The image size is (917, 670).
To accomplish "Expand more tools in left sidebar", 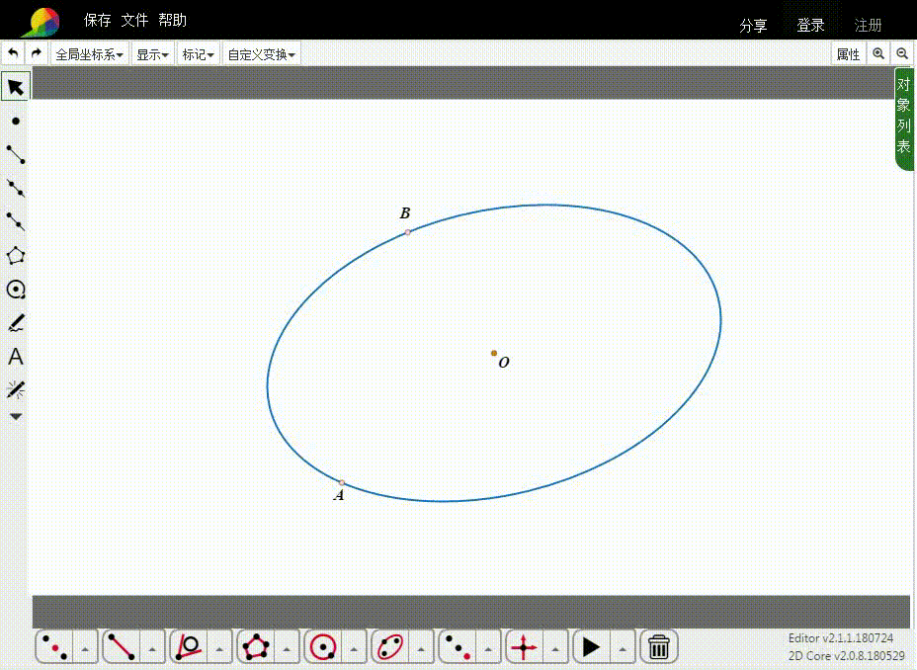I will [x=16, y=417].
